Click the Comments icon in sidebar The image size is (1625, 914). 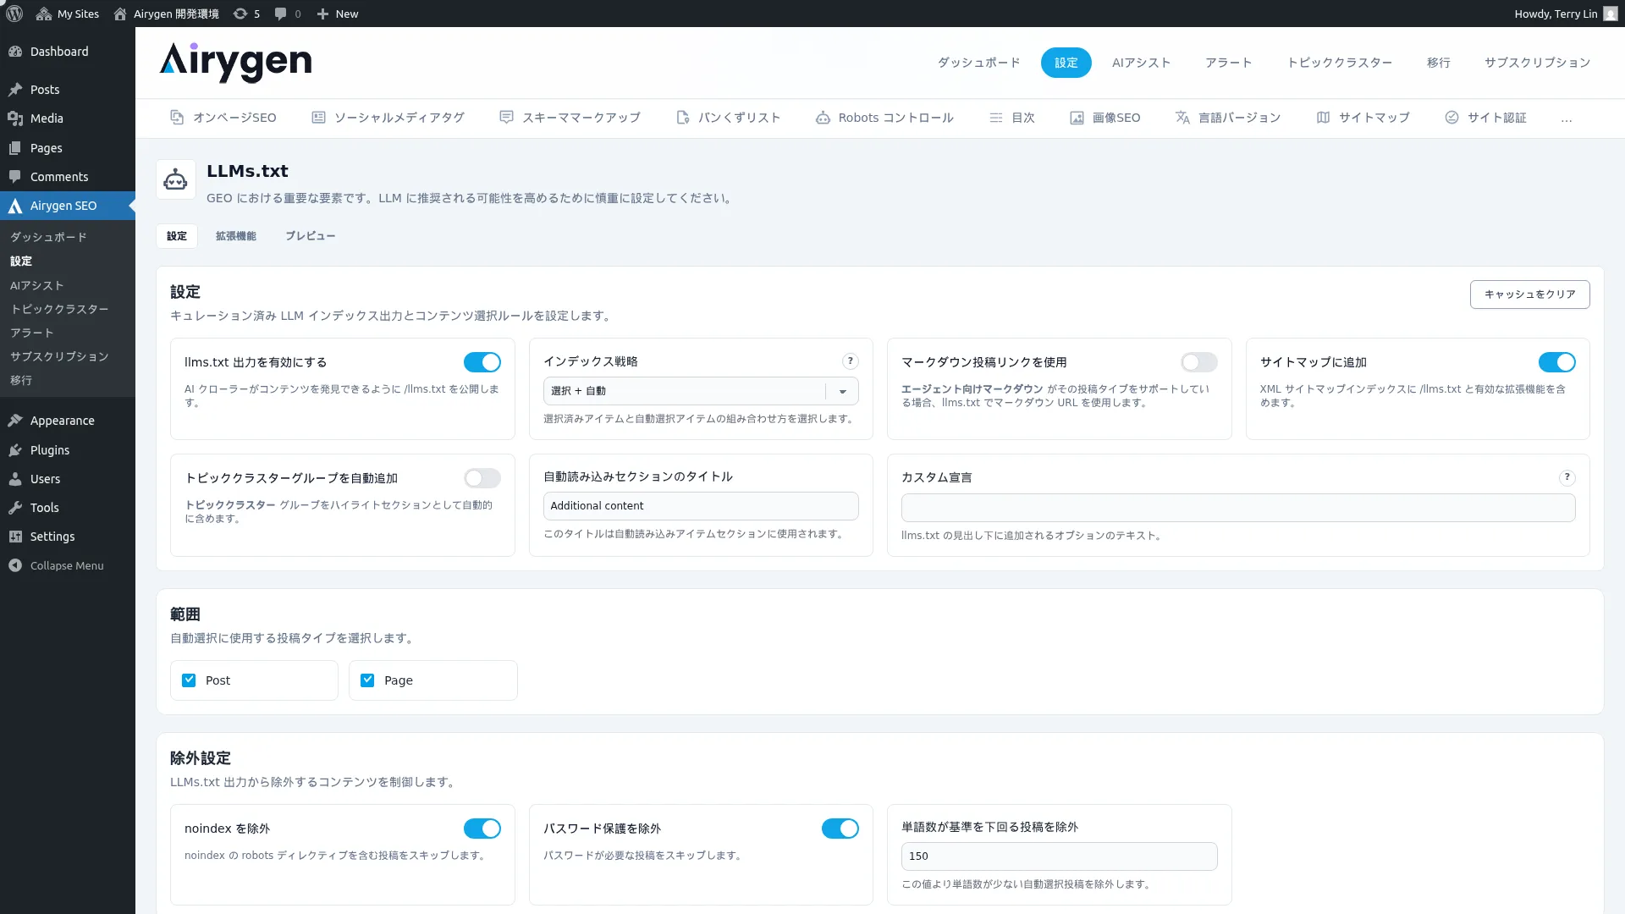[15, 177]
